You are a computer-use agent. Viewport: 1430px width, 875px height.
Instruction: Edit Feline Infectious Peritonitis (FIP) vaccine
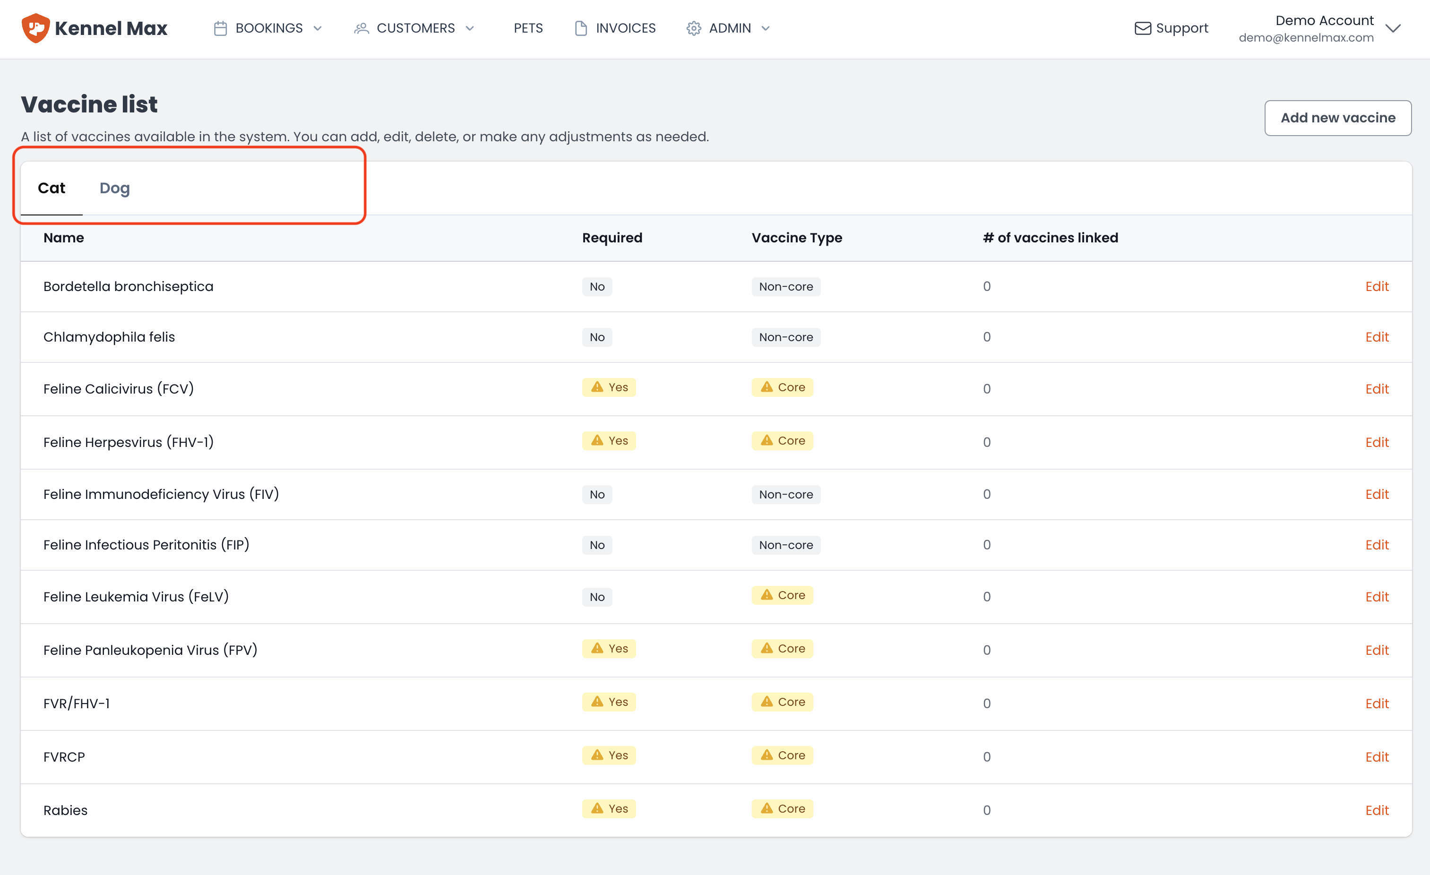pos(1377,545)
